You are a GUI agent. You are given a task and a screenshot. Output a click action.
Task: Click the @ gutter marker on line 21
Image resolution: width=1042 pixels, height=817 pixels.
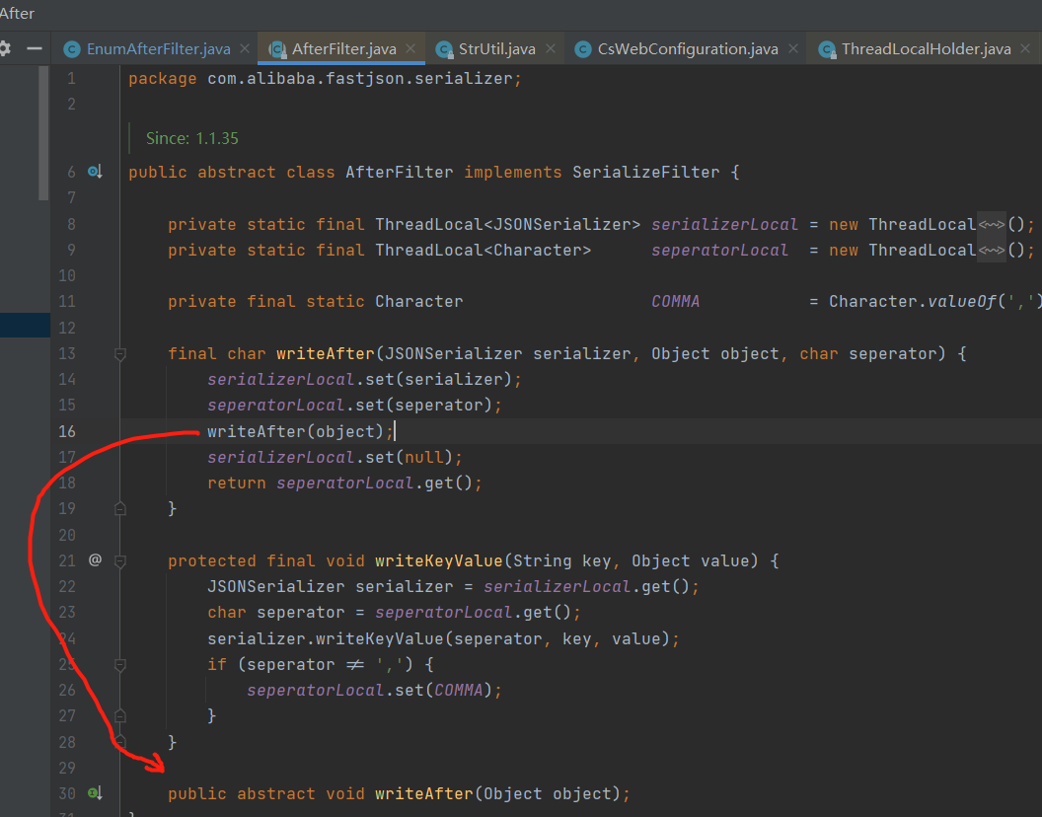(95, 560)
